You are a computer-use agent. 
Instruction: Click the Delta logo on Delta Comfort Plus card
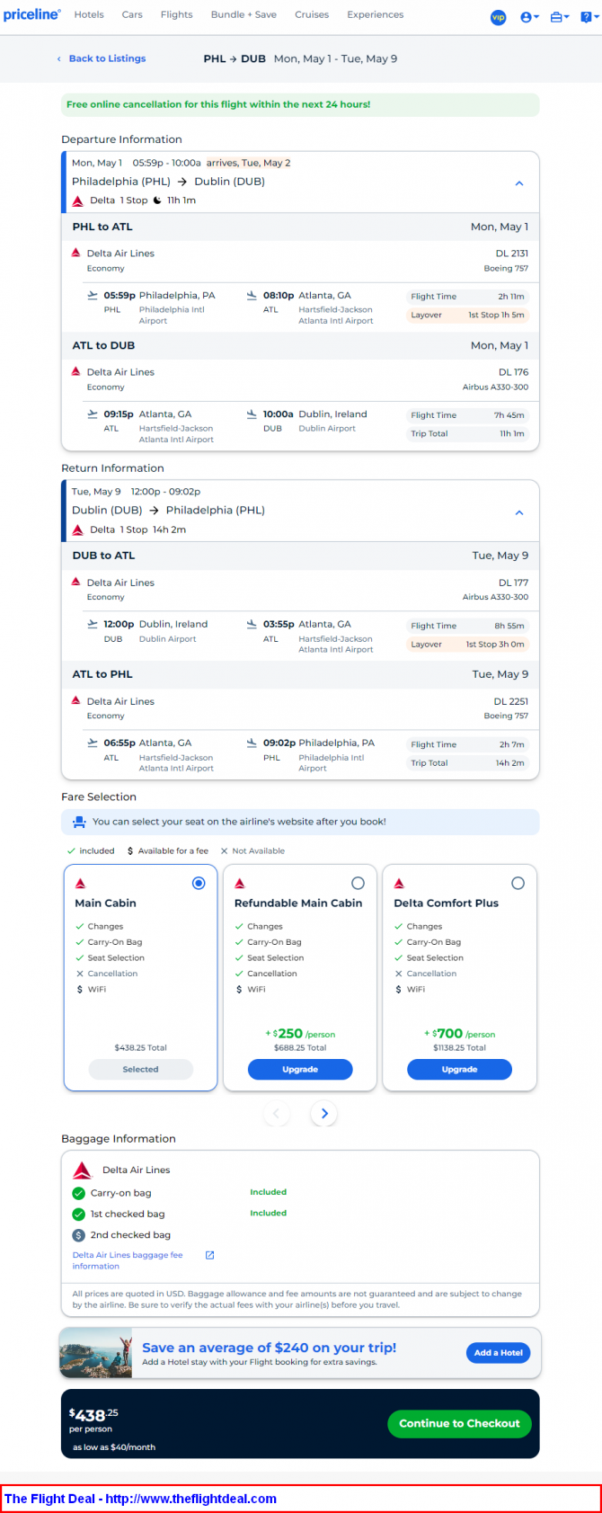coord(399,884)
